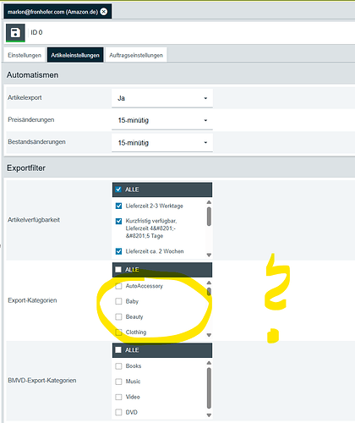Tick the Books checkbox
Image resolution: width=355 pixels, height=423 pixels.
point(118,366)
